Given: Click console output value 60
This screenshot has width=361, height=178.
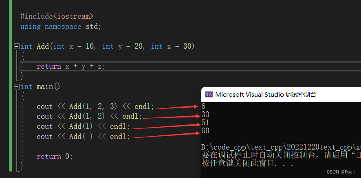Looking at the screenshot, I should click(205, 131).
